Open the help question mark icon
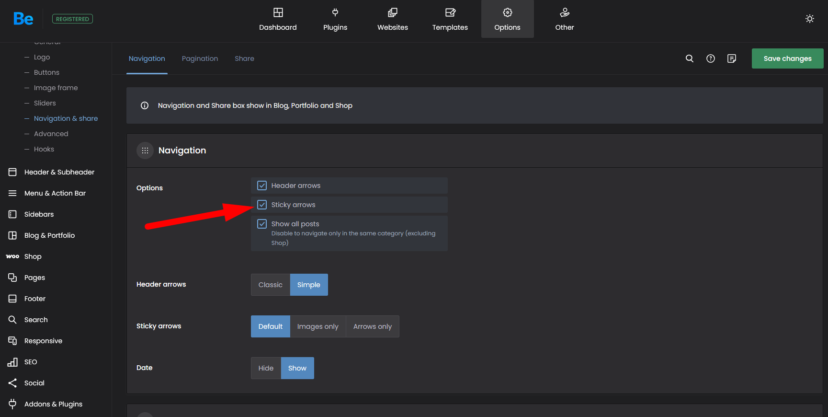This screenshot has height=417, width=828. pyautogui.click(x=710, y=58)
